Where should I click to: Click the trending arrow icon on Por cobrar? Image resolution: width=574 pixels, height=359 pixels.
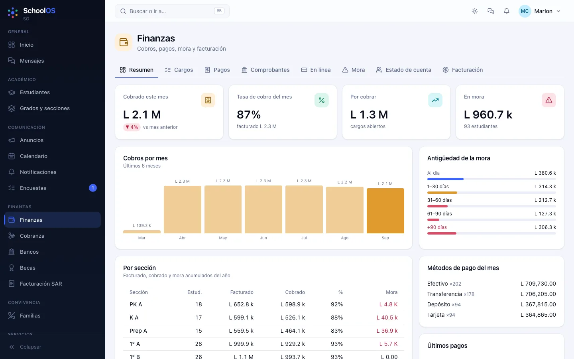435,100
